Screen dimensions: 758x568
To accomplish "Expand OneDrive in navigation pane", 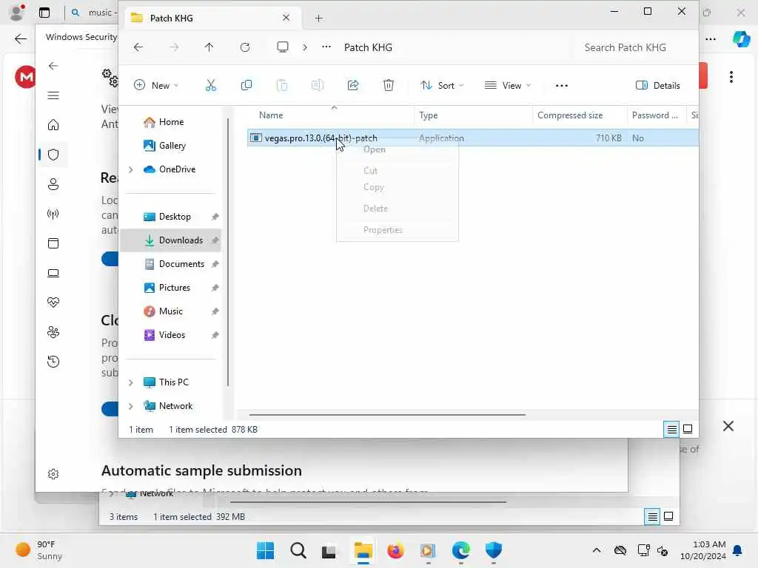I will point(130,169).
